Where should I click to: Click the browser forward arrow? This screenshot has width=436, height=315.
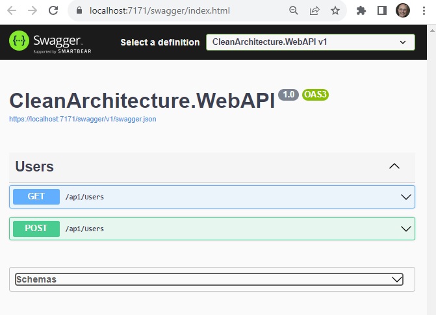(x=32, y=10)
